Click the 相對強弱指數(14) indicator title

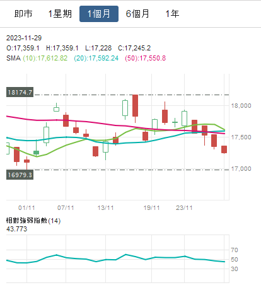tap(33, 221)
